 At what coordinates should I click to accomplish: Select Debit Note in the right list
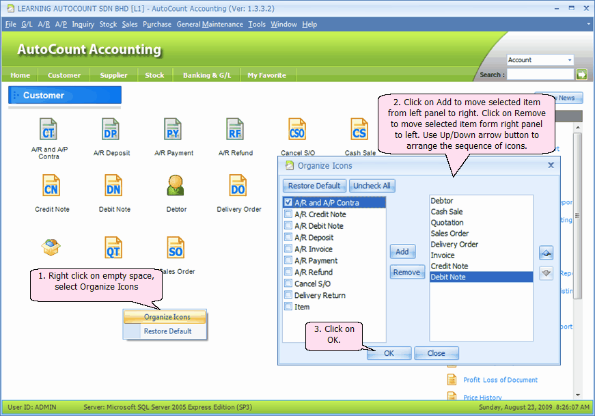tap(481, 277)
